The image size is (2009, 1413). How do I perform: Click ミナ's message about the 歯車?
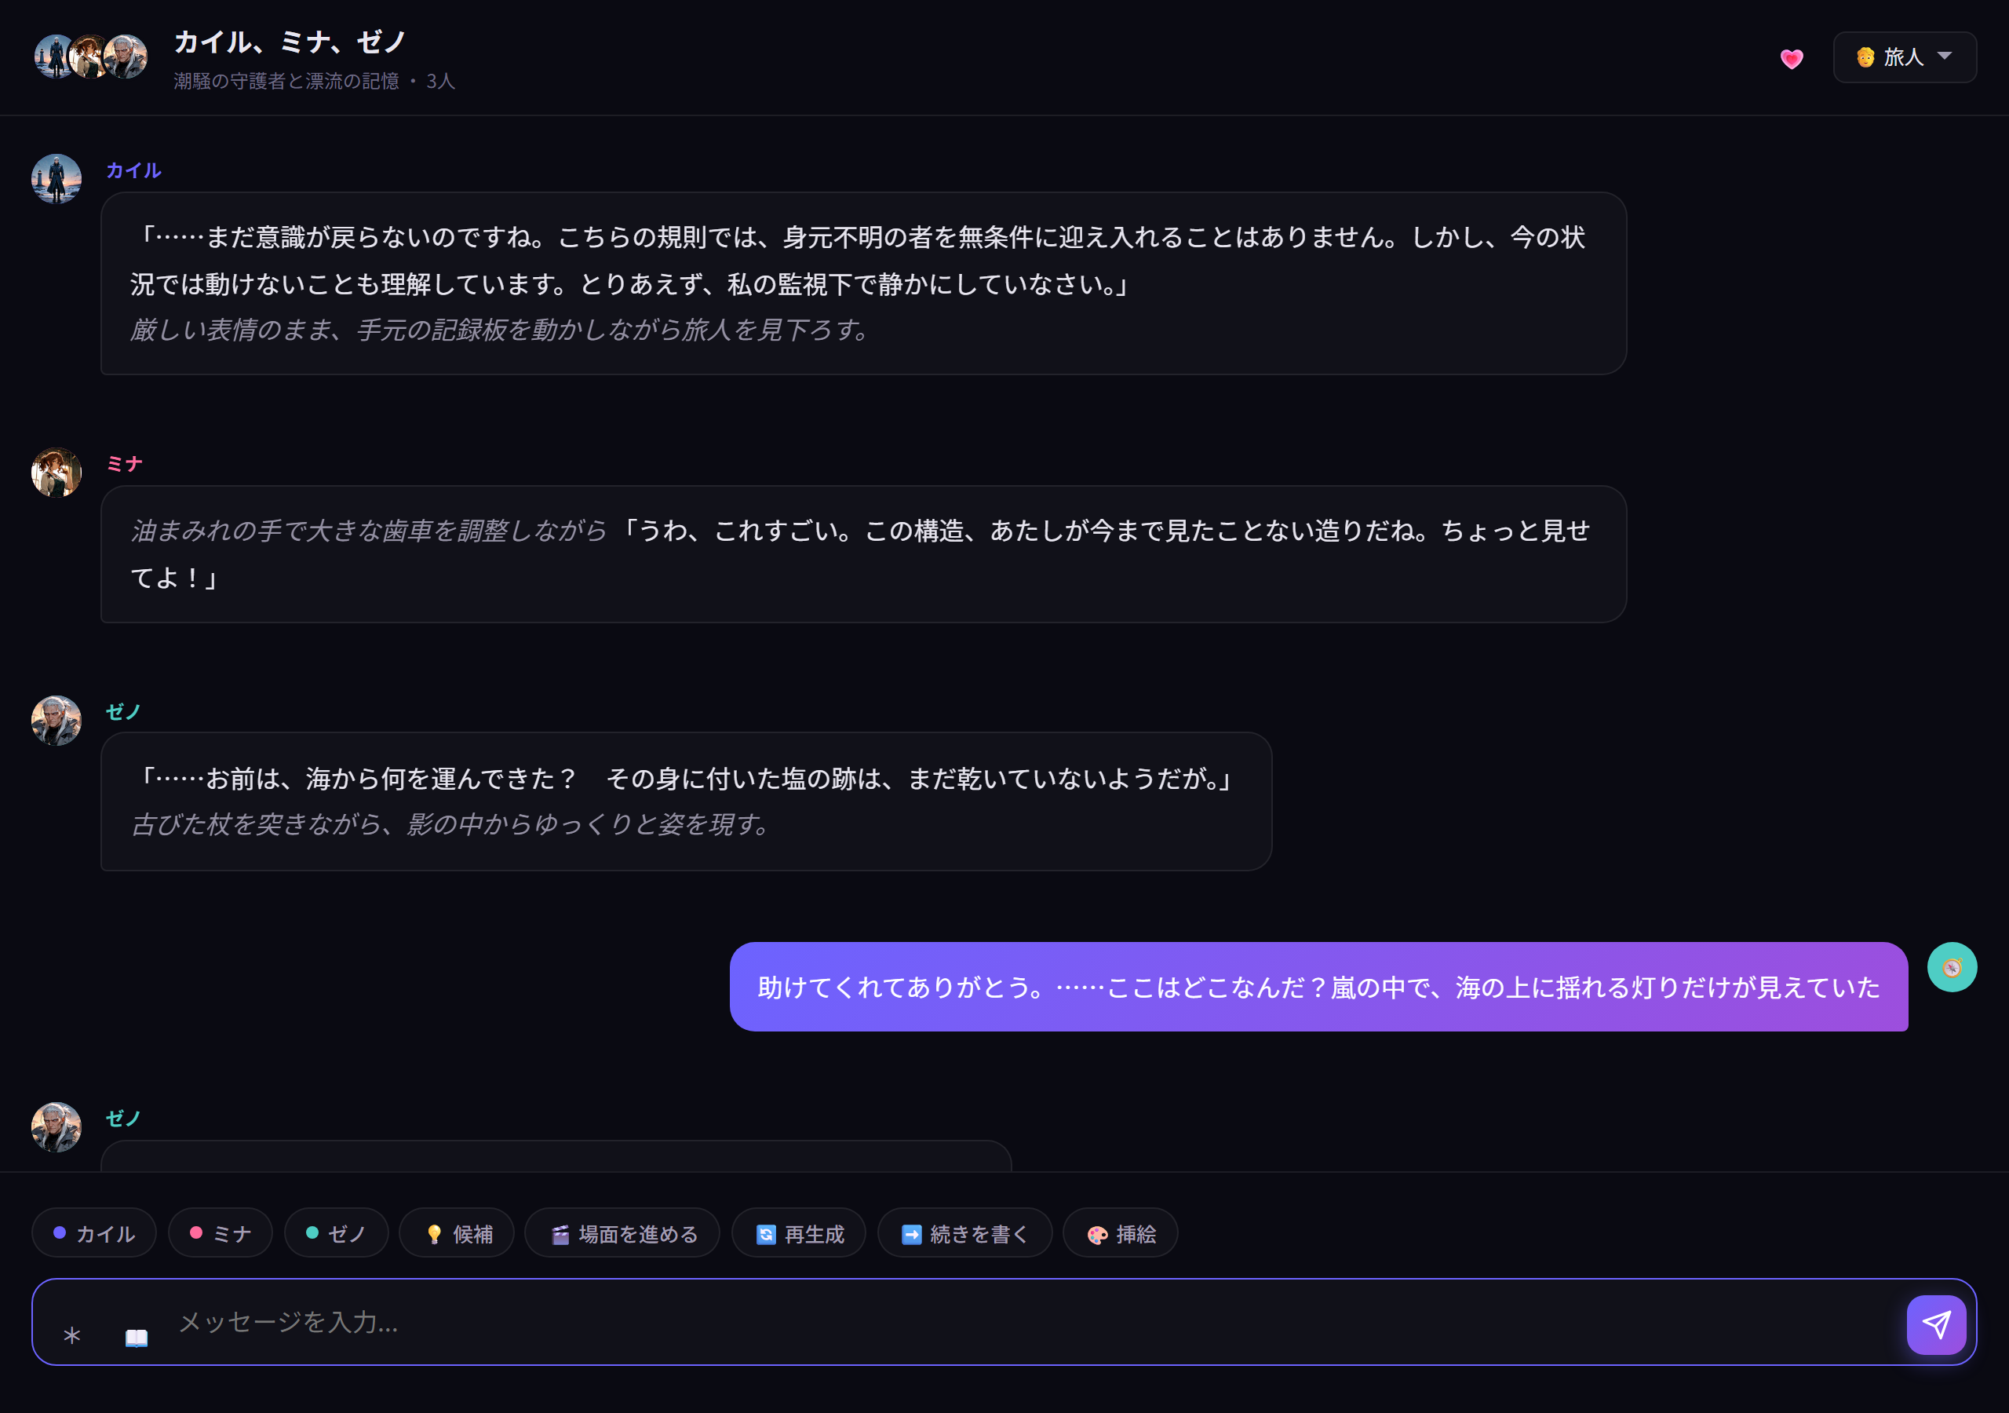[863, 554]
